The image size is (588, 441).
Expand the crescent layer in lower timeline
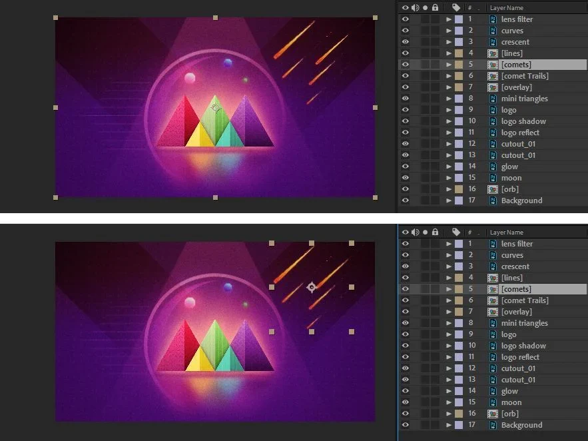click(x=449, y=266)
